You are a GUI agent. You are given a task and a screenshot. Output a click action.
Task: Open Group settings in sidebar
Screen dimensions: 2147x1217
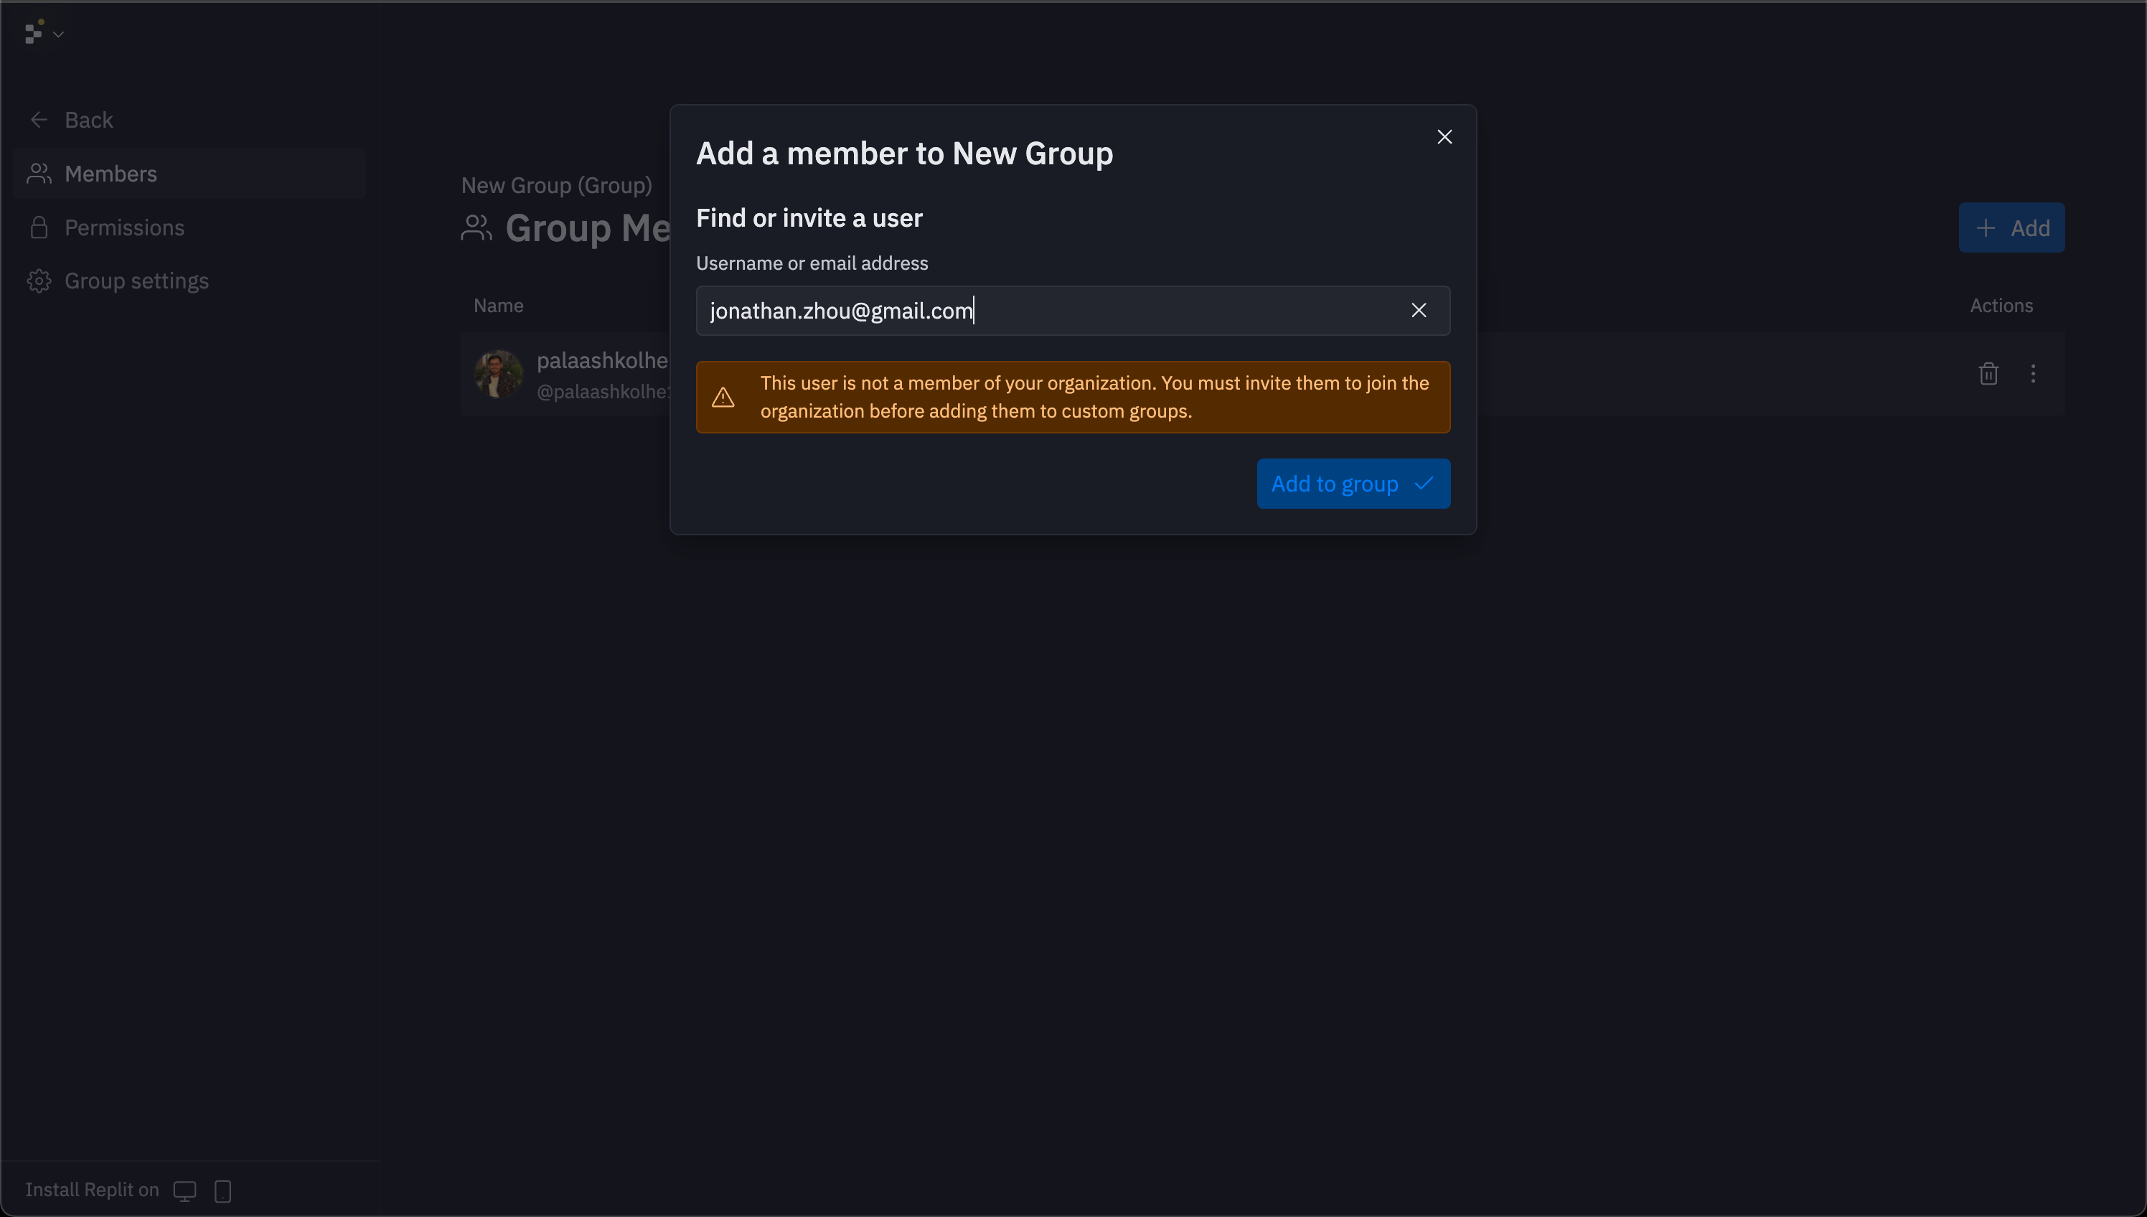(136, 281)
